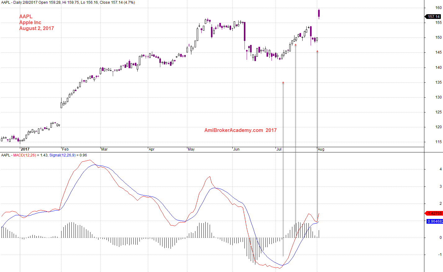Click the 'Jun' month label on time axis
This screenshot has height=272, width=443.
coord(236,149)
